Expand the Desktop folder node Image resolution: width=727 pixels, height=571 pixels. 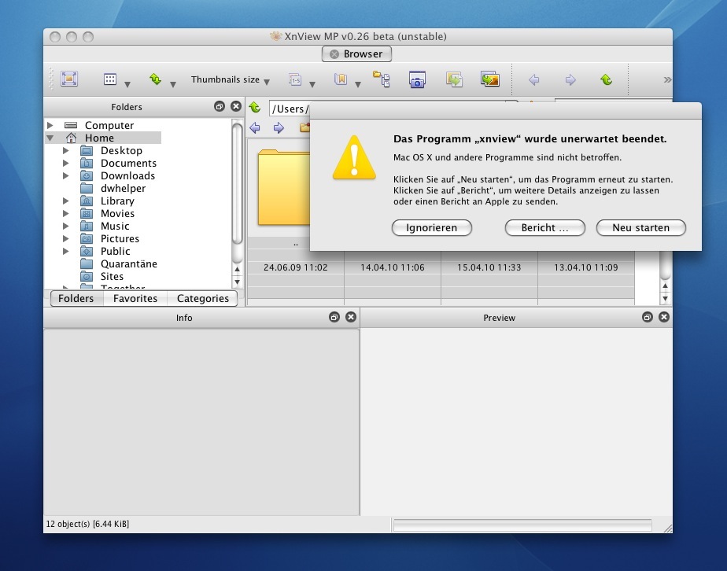[66, 151]
